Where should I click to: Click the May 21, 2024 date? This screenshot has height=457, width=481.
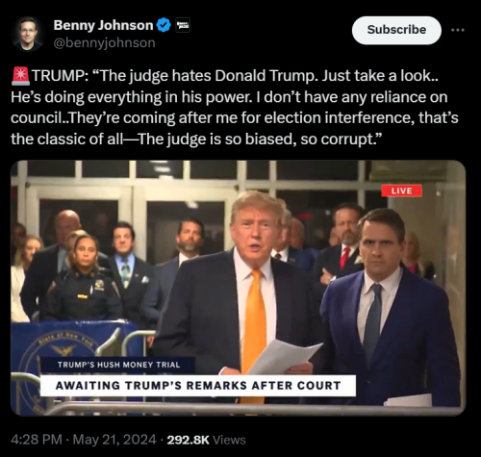(x=114, y=440)
